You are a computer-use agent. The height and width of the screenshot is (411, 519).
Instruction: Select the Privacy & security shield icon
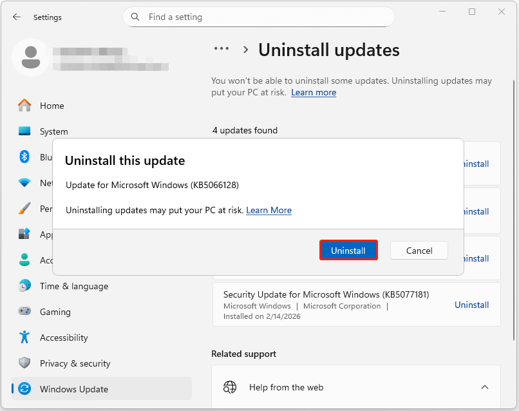pyautogui.click(x=25, y=363)
